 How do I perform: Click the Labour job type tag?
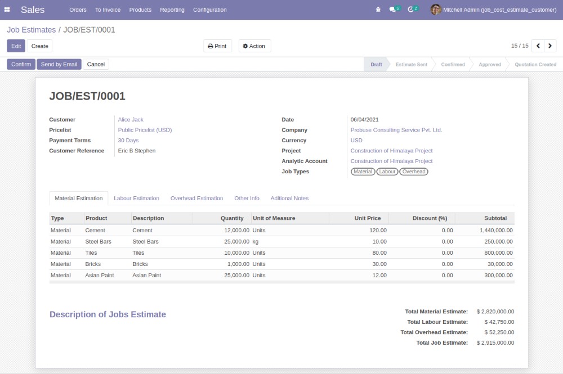[x=387, y=172]
